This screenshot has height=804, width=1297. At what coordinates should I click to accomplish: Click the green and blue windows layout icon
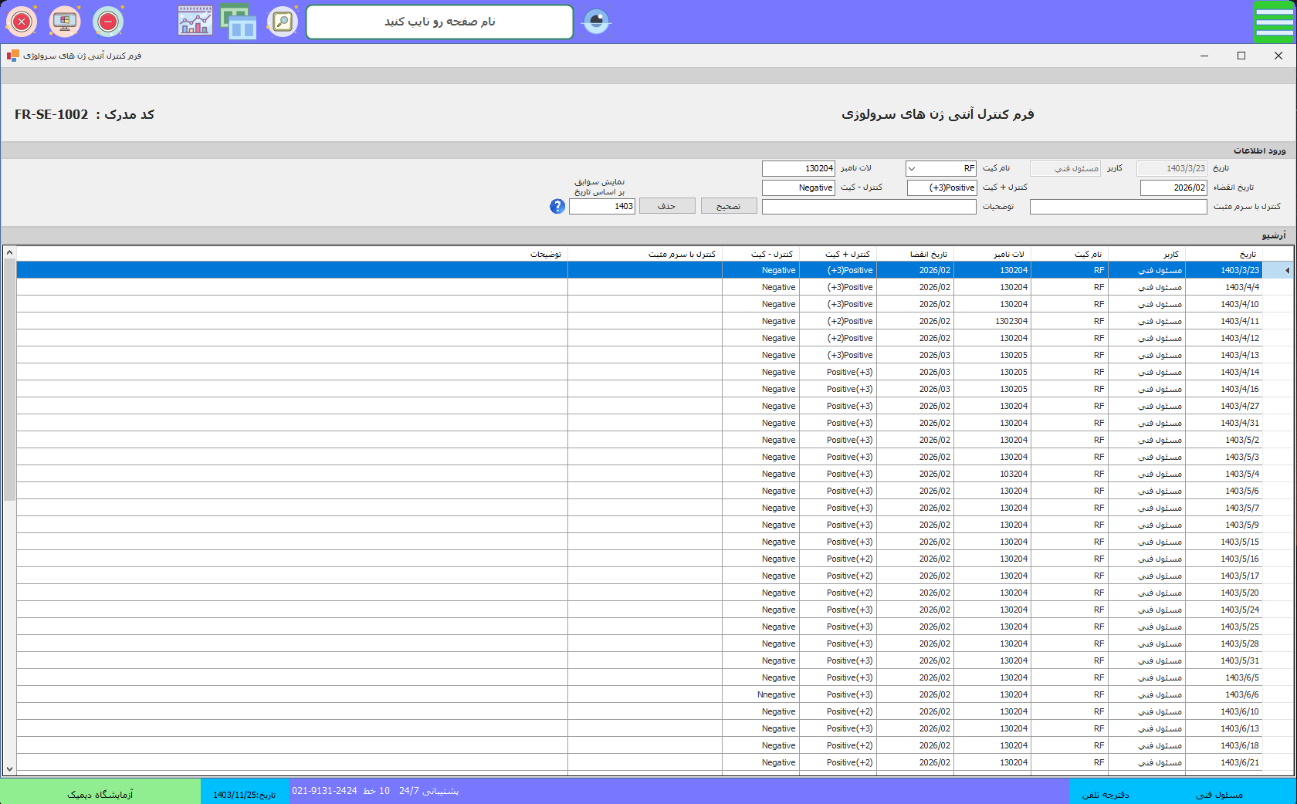(239, 22)
